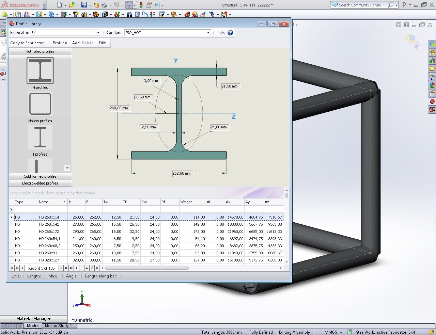Click the Units button next to Standard
436x335 pixels.
click(x=220, y=33)
